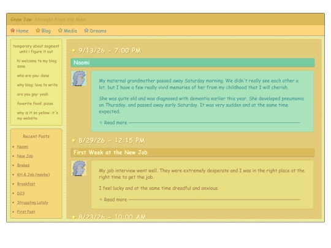
Task: Open the First Post link
Action: [26, 211]
